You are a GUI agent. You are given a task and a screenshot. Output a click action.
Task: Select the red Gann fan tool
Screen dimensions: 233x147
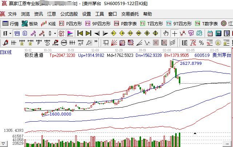(114, 43)
